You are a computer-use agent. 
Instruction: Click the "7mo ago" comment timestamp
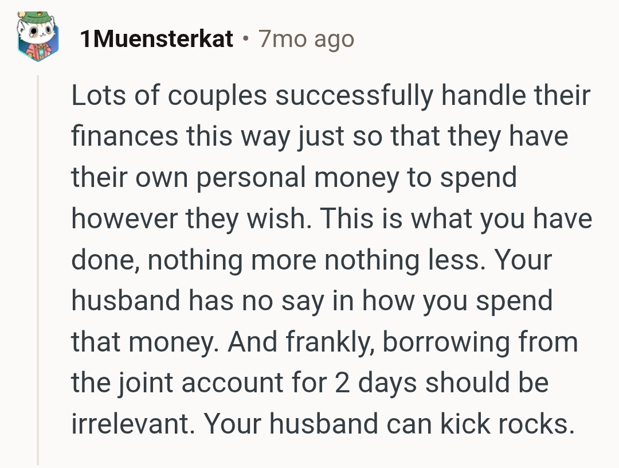click(306, 39)
